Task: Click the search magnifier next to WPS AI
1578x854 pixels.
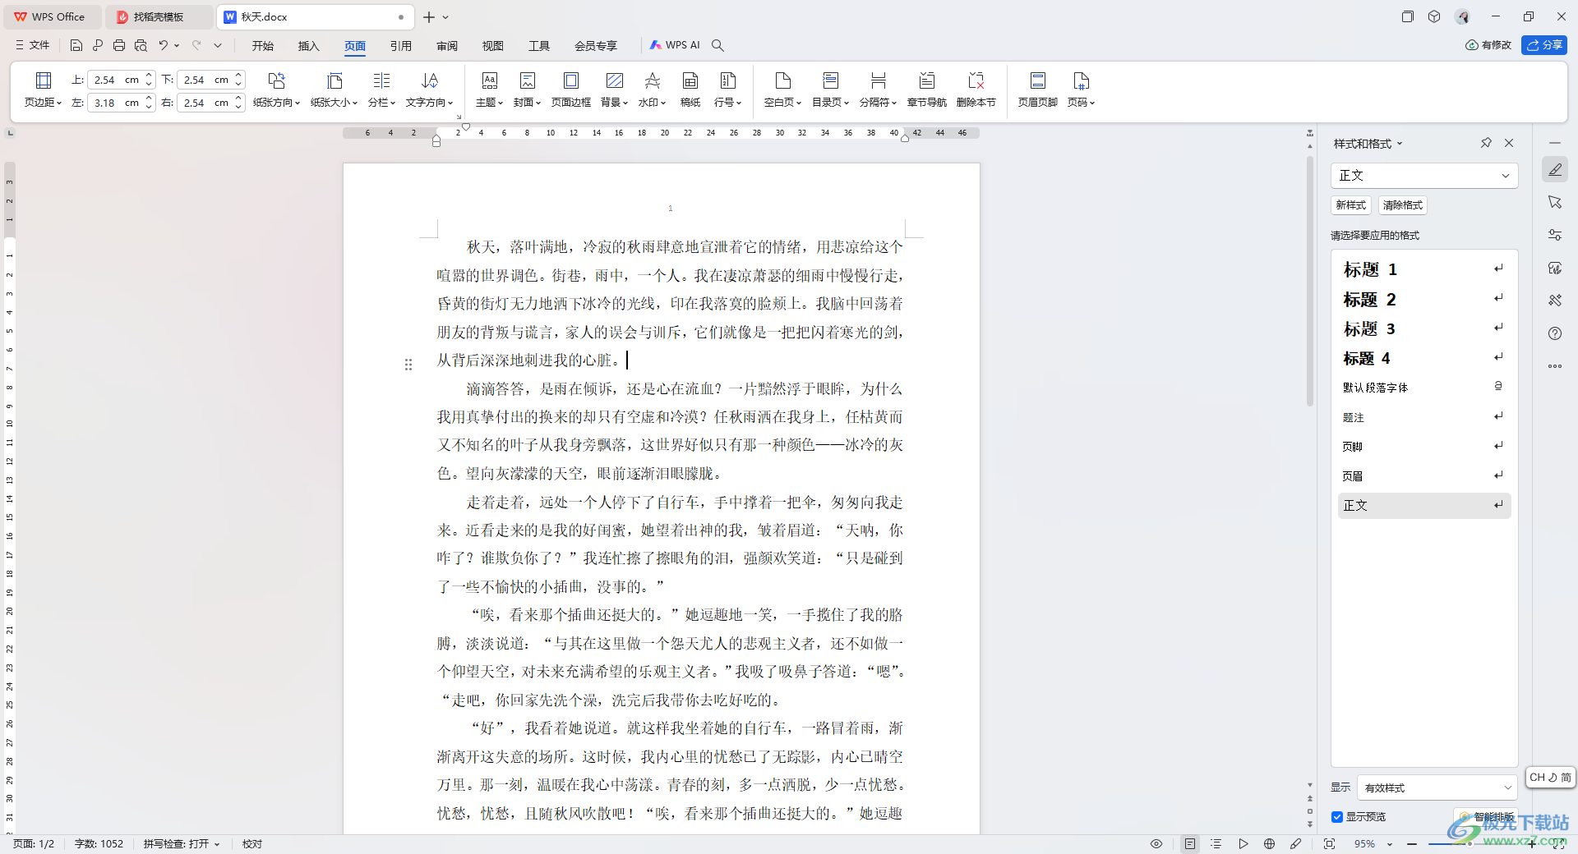Action: tap(717, 45)
